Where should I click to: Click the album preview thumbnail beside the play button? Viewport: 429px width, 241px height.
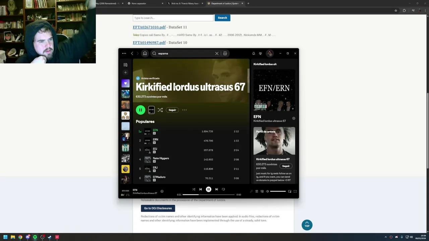[151, 110]
